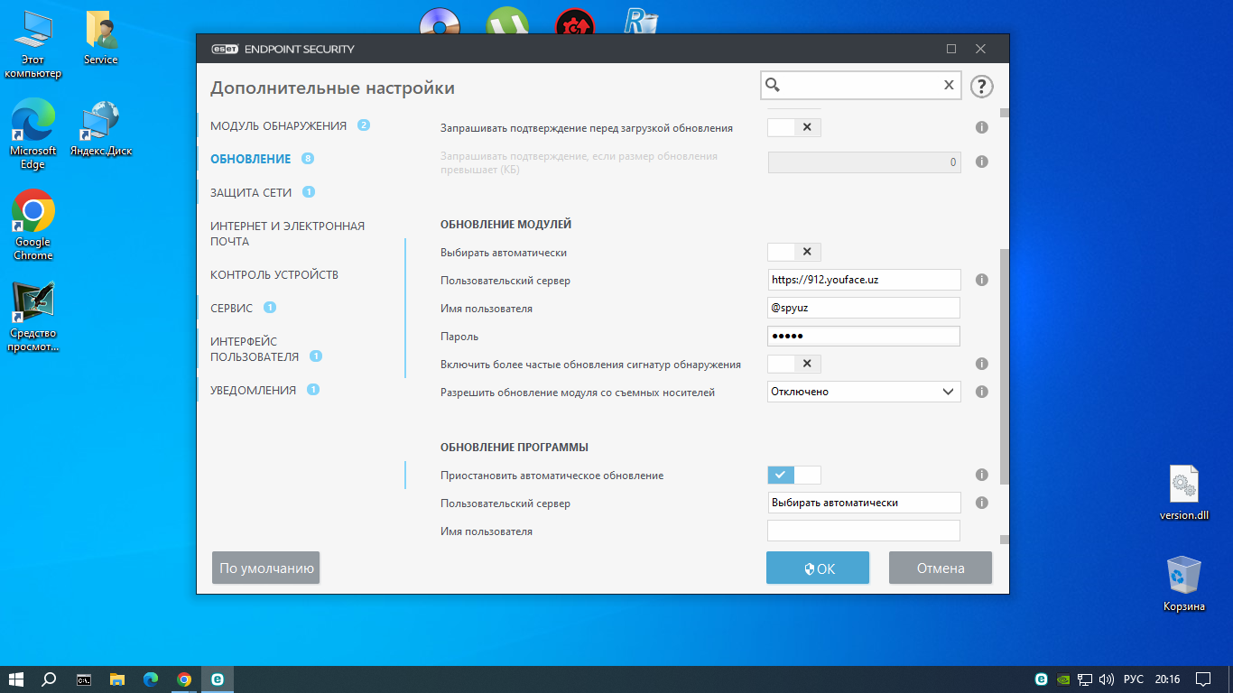Open Command Prompt from the taskbar
This screenshot has height=693, width=1233.
pyautogui.click(x=83, y=679)
